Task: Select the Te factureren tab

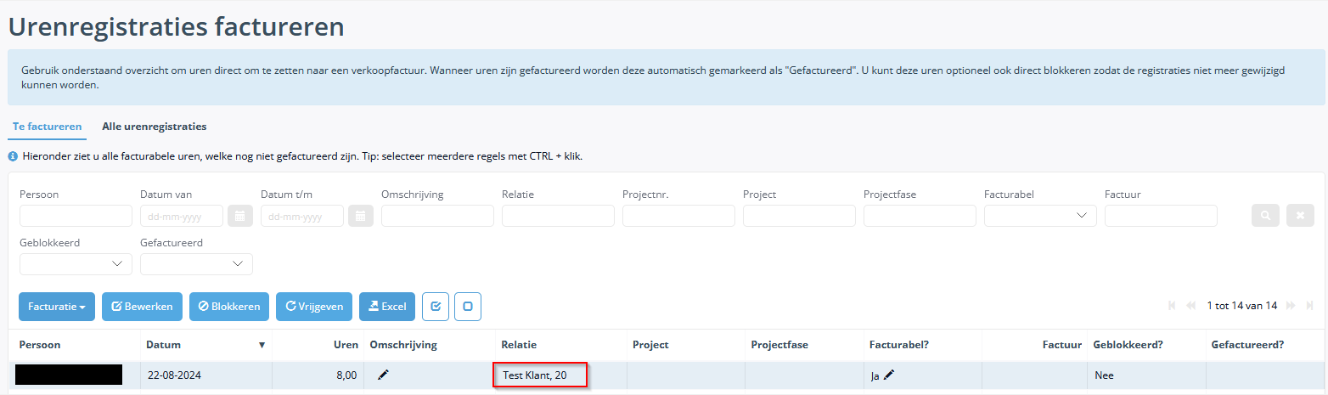Action: coord(48,127)
